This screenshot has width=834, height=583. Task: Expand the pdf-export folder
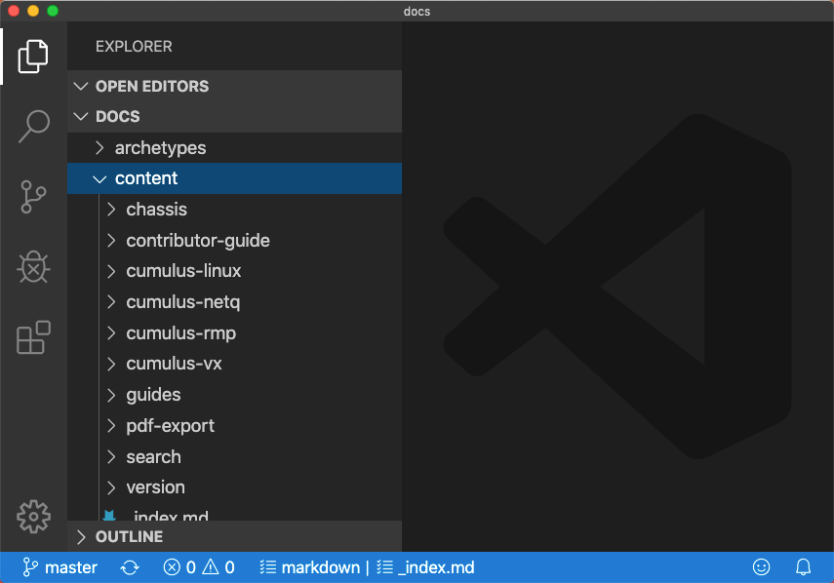[170, 426]
